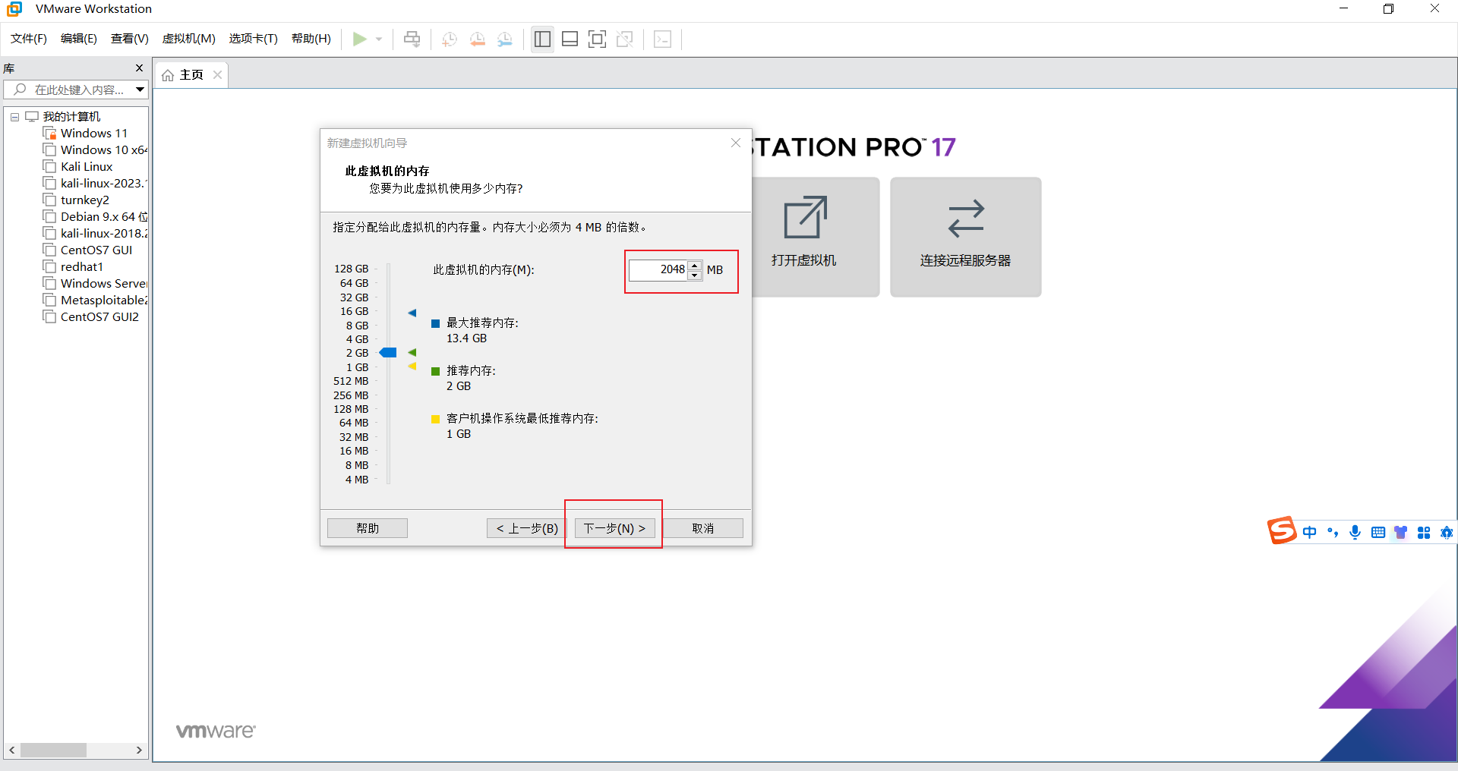The height and width of the screenshot is (771, 1458).
Task: Click the console view toolbar icon
Action: click(x=662, y=39)
